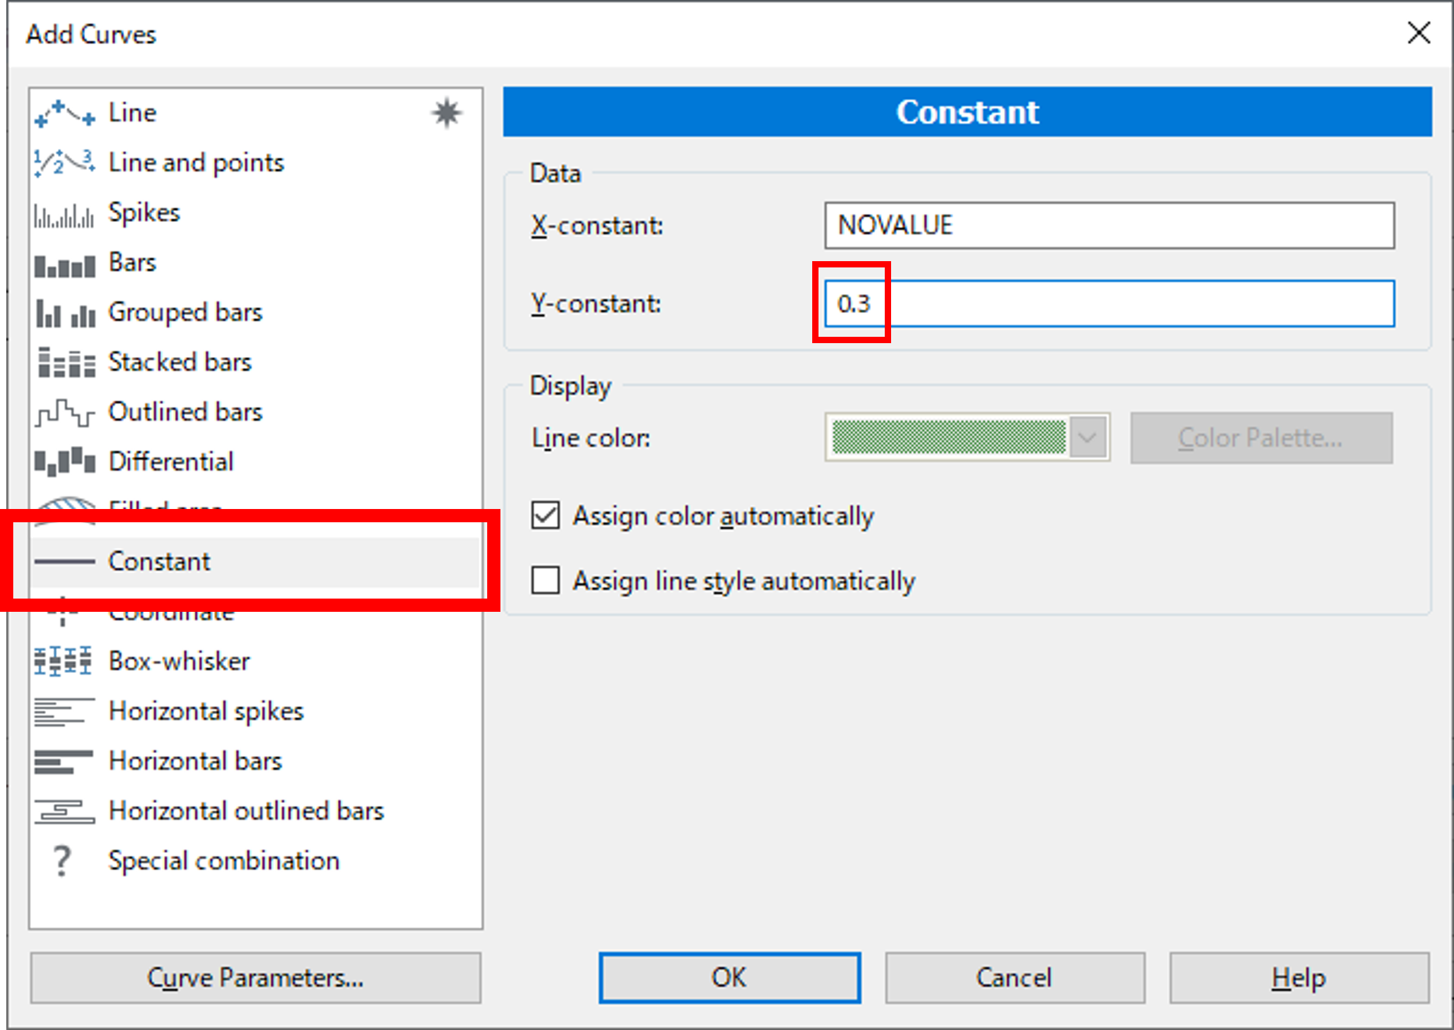Choose Horizontal outlined bars entry
This screenshot has width=1454, height=1030.
(x=246, y=811)
